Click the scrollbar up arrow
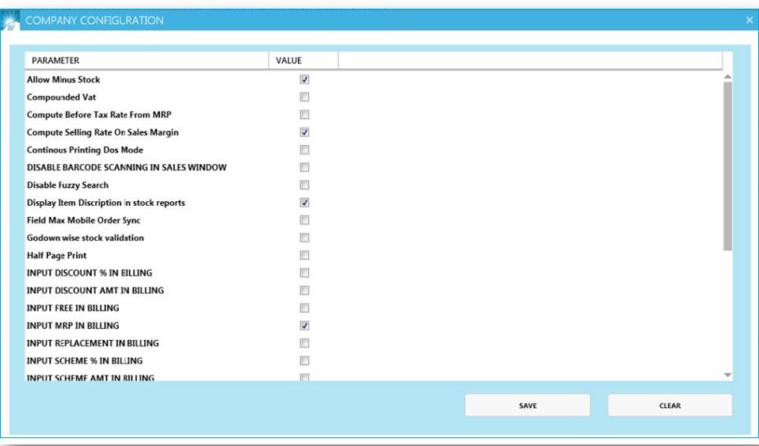 727,77
